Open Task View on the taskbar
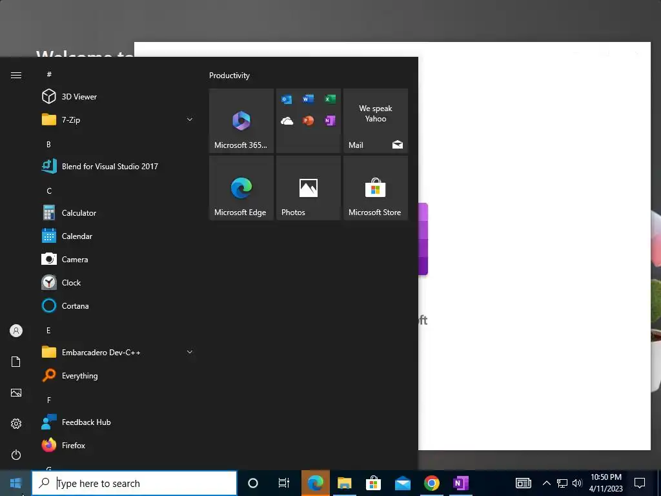The height and width of the screenshot is (496, 661). click(284, 483)
